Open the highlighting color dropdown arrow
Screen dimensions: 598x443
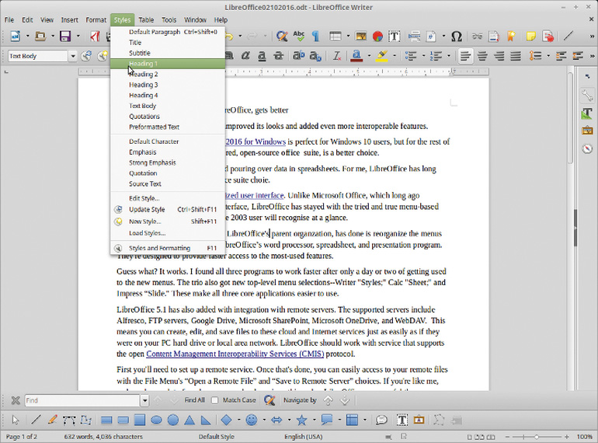click(x=394, y=56)
